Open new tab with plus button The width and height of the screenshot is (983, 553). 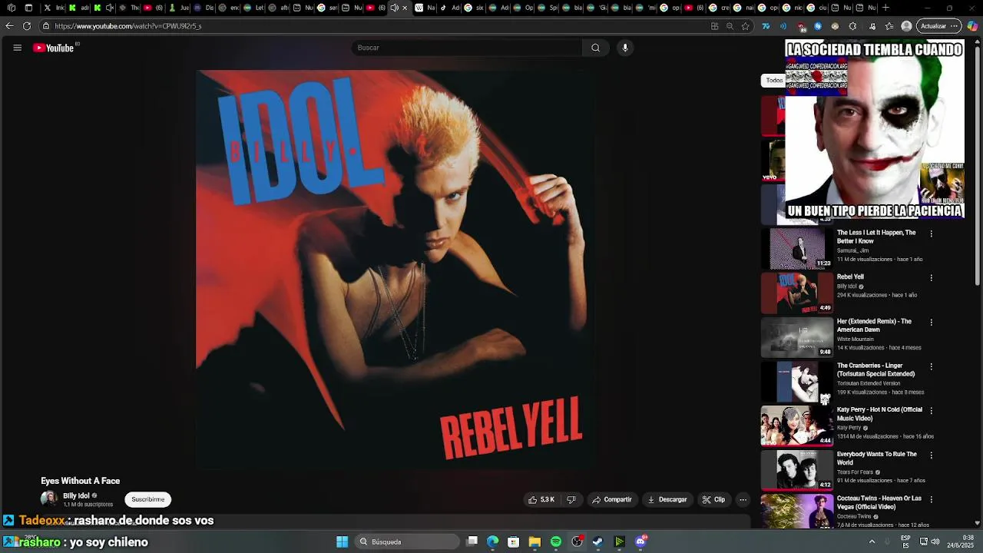885,8
